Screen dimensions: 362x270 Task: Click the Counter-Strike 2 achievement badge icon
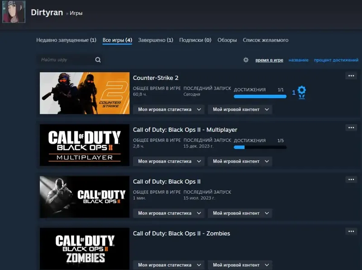point(301,93)
